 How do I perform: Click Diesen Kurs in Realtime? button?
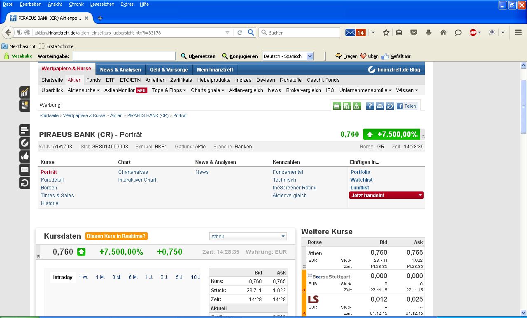(x=116, y=236)
